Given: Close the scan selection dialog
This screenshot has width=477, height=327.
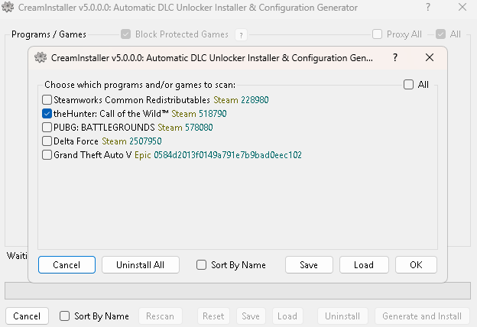Looking at the screenshot, I should pyautogui.click(x=430, y=57).
